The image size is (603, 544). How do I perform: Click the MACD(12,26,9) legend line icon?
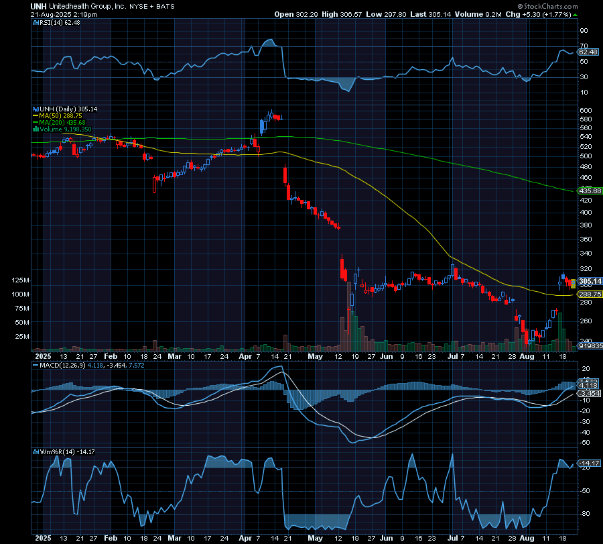click(36, 366)
